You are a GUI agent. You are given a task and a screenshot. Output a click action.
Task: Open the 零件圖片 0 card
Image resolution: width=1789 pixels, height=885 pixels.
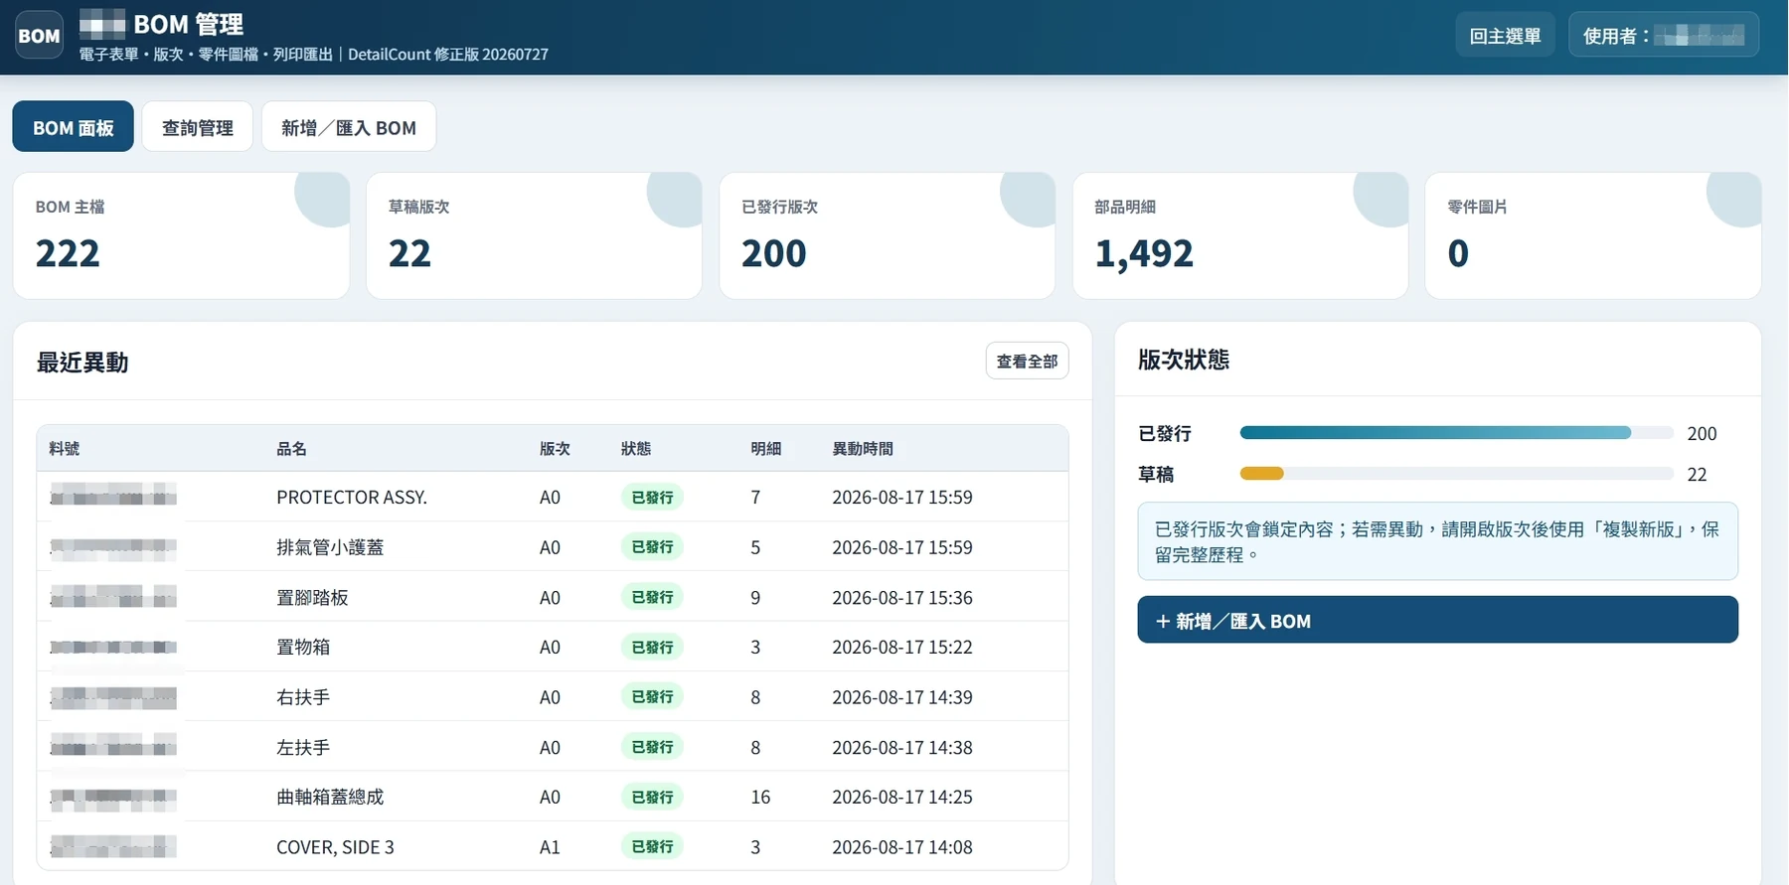coord(1593,235)
